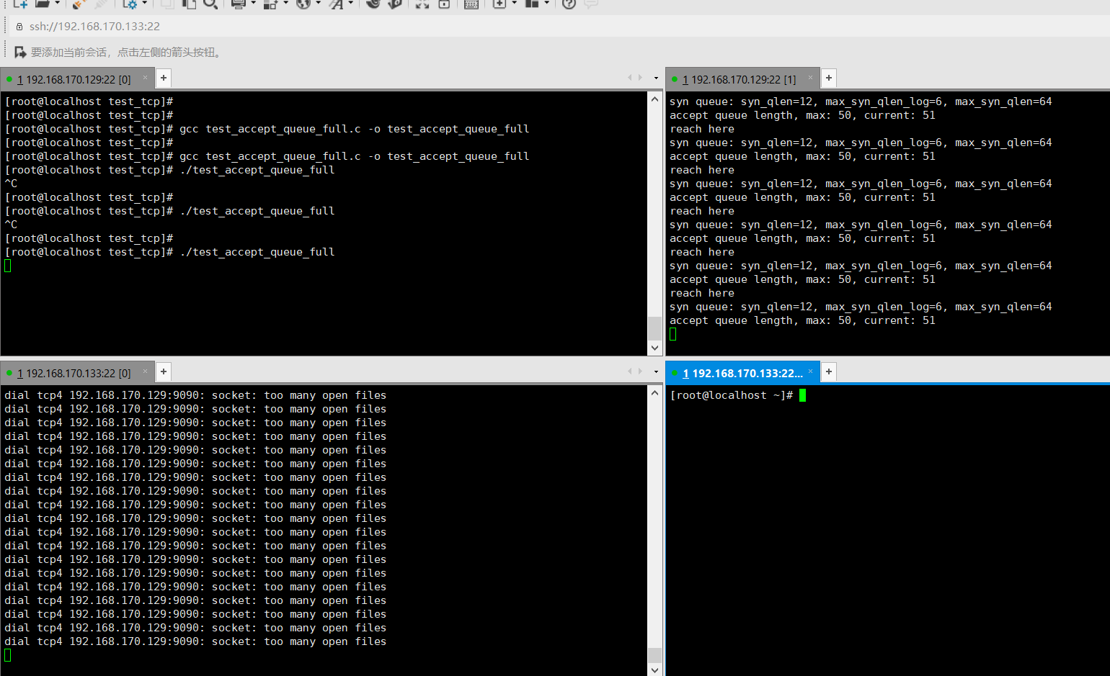
Task: Click top-left terminal scrollbar thumb
Action: pyautogui.click(x=654, y=328)
